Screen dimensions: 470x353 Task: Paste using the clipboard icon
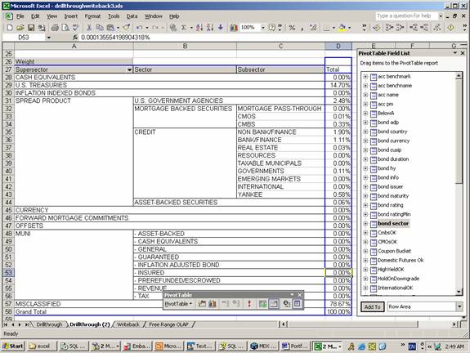click(110, 28)
